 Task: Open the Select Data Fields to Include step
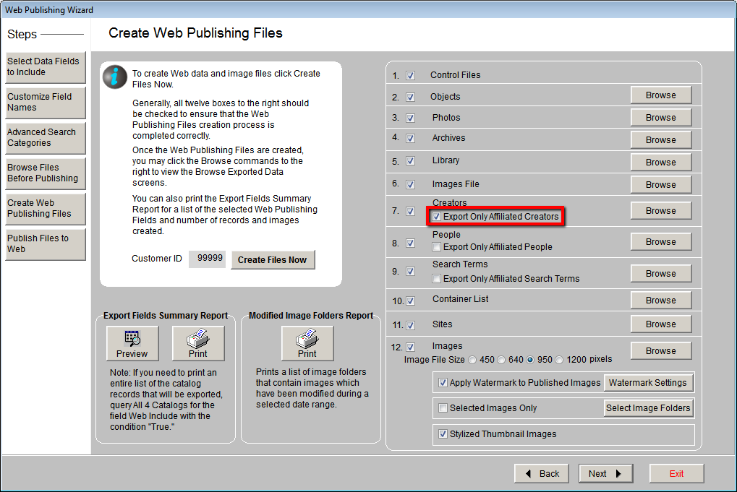[45, 67]
